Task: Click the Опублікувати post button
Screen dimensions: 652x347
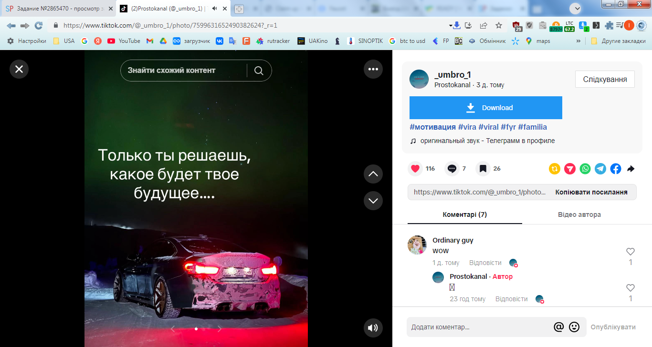Action: click(613, 327)
